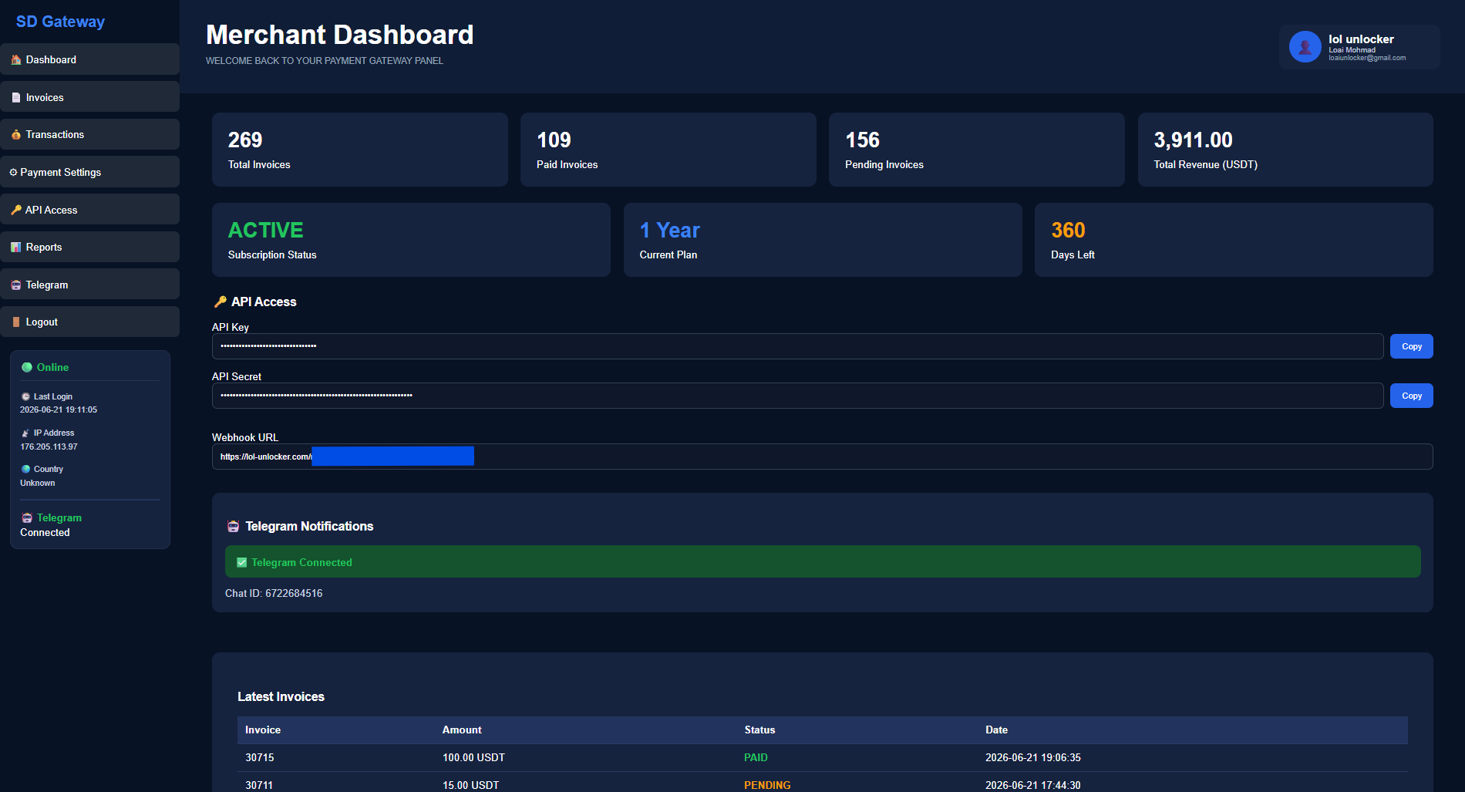Image resolution: width=1465 pixels, height=792 pixels.
Task: Select the Paid Invoices 109 card
Action: coord(669,150)
